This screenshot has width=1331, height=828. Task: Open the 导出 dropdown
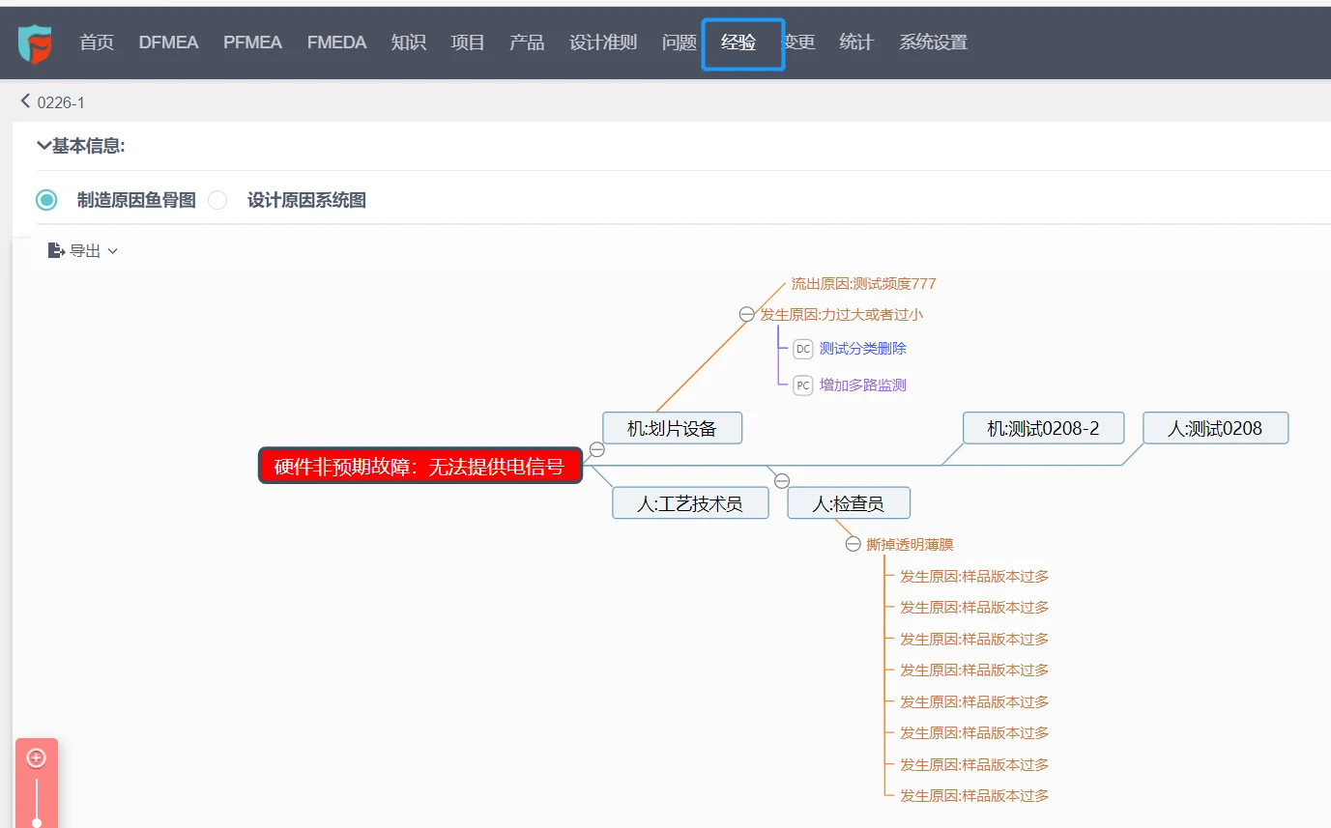(83, 250)
